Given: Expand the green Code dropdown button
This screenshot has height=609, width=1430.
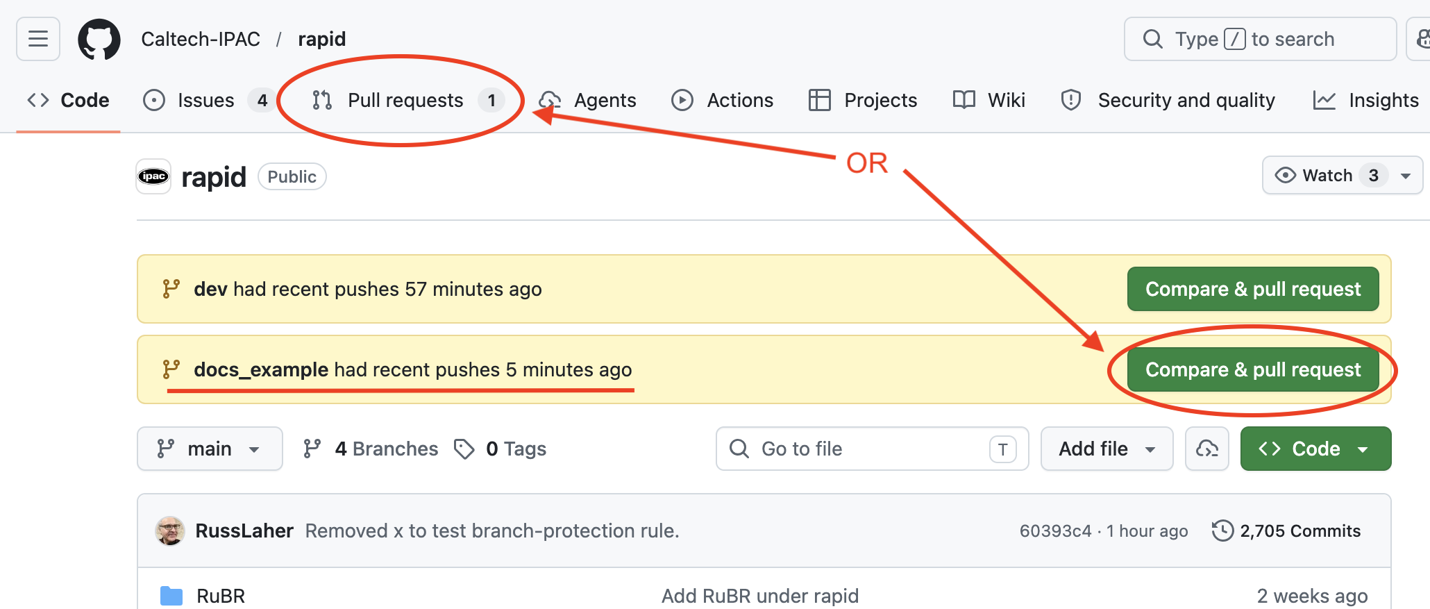Looking at the screenshot, I should tap(1315, 449).
